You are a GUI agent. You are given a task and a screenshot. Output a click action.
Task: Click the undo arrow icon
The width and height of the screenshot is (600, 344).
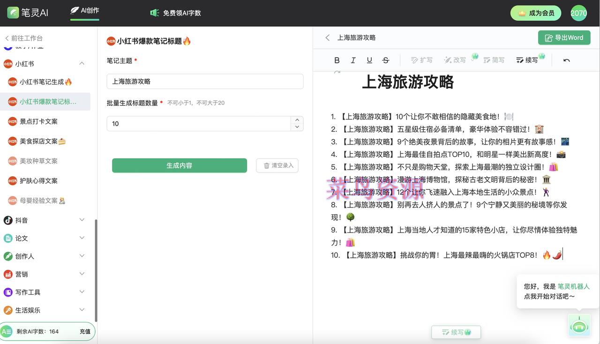(x=566, y=60)
